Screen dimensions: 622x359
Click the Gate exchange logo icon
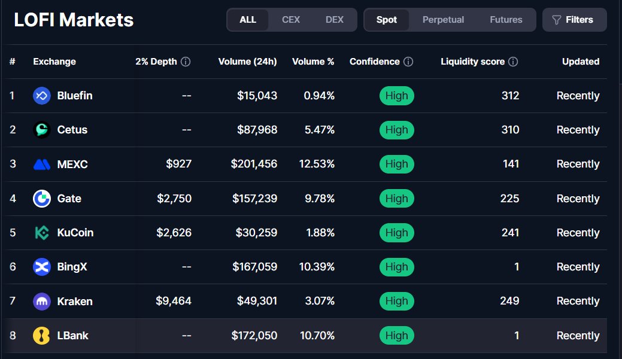pyautogui.click(x=42, y=199)
